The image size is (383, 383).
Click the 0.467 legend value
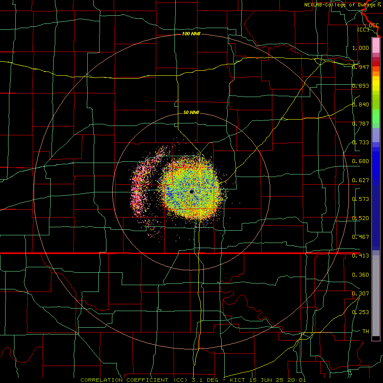click(360, 237)
